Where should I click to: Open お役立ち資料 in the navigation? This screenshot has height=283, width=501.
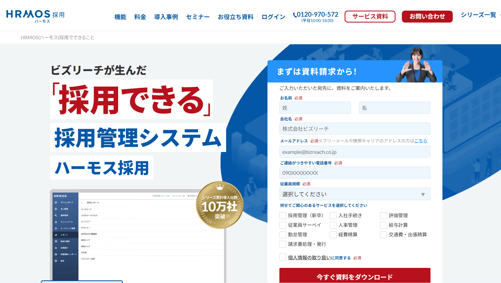coord(236,17)
